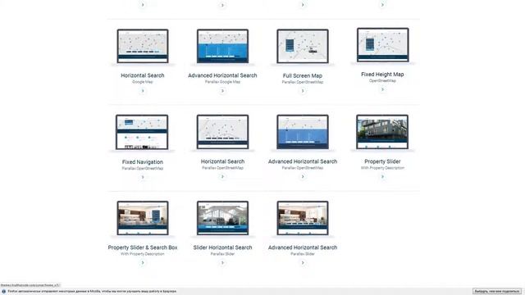Click 'Parallax Slider' under Advanced Horizontal Search
The width and height of the screenshot is (525, 295).
click(303, 254)
